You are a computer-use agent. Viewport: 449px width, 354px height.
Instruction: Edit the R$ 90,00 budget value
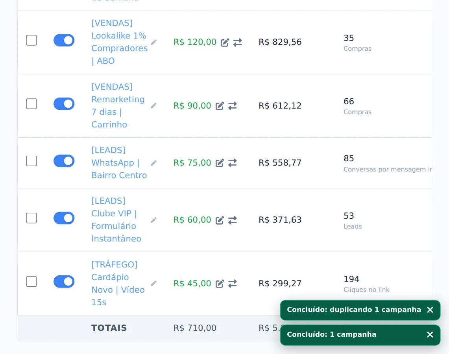click(x=220, y=106)
